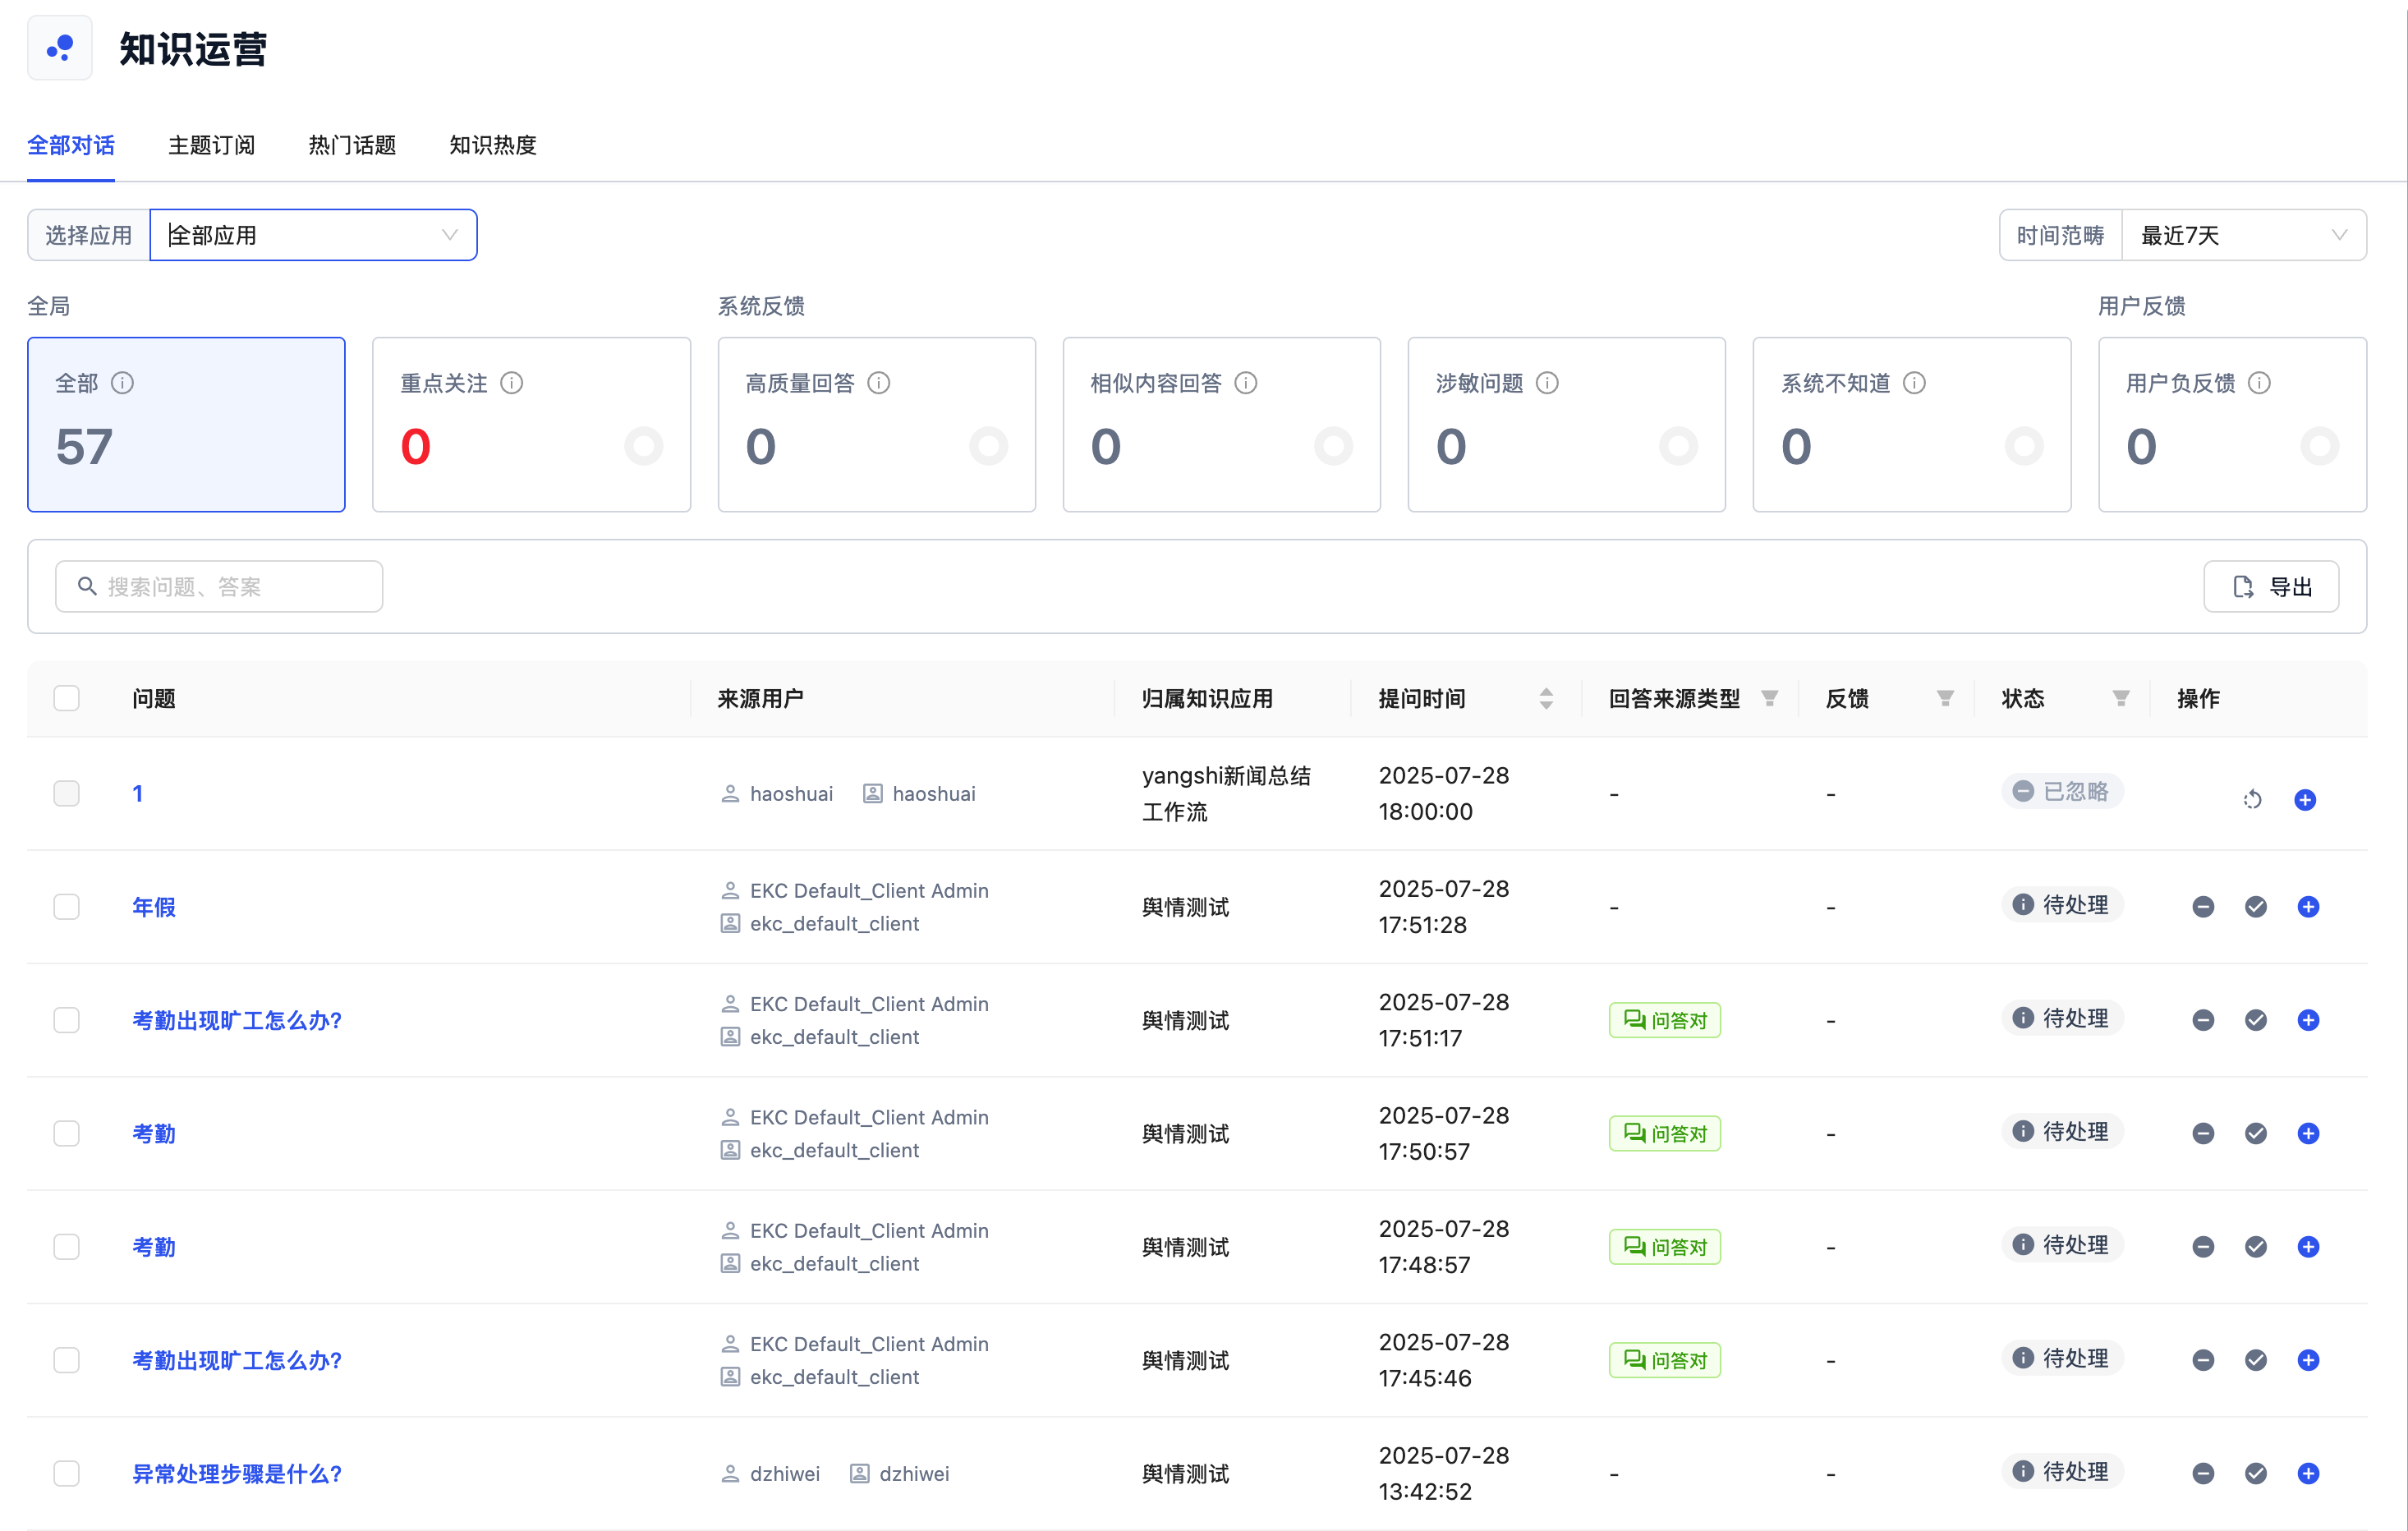2408x1531 pixels.
Task: Open the 反馈 column filter dropdown
Action: tap(1945, 698)
